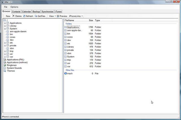Expand the usr node in tree

[x=5, y=54]
